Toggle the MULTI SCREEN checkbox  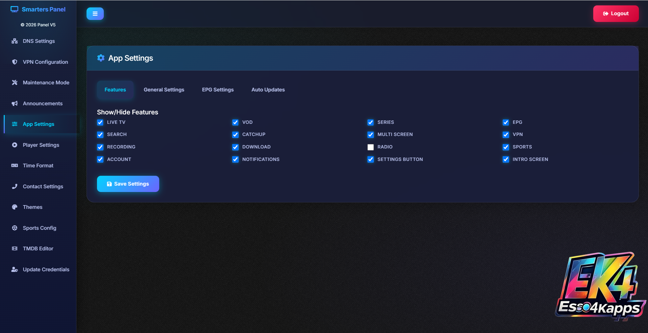point(370,135)
